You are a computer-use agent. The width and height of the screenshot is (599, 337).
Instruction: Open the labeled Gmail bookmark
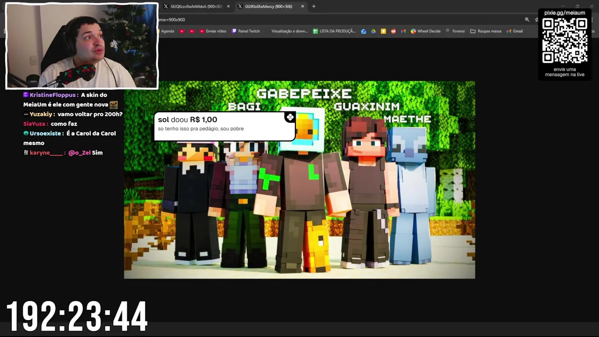pyautogui.click(x=515, y=31)
